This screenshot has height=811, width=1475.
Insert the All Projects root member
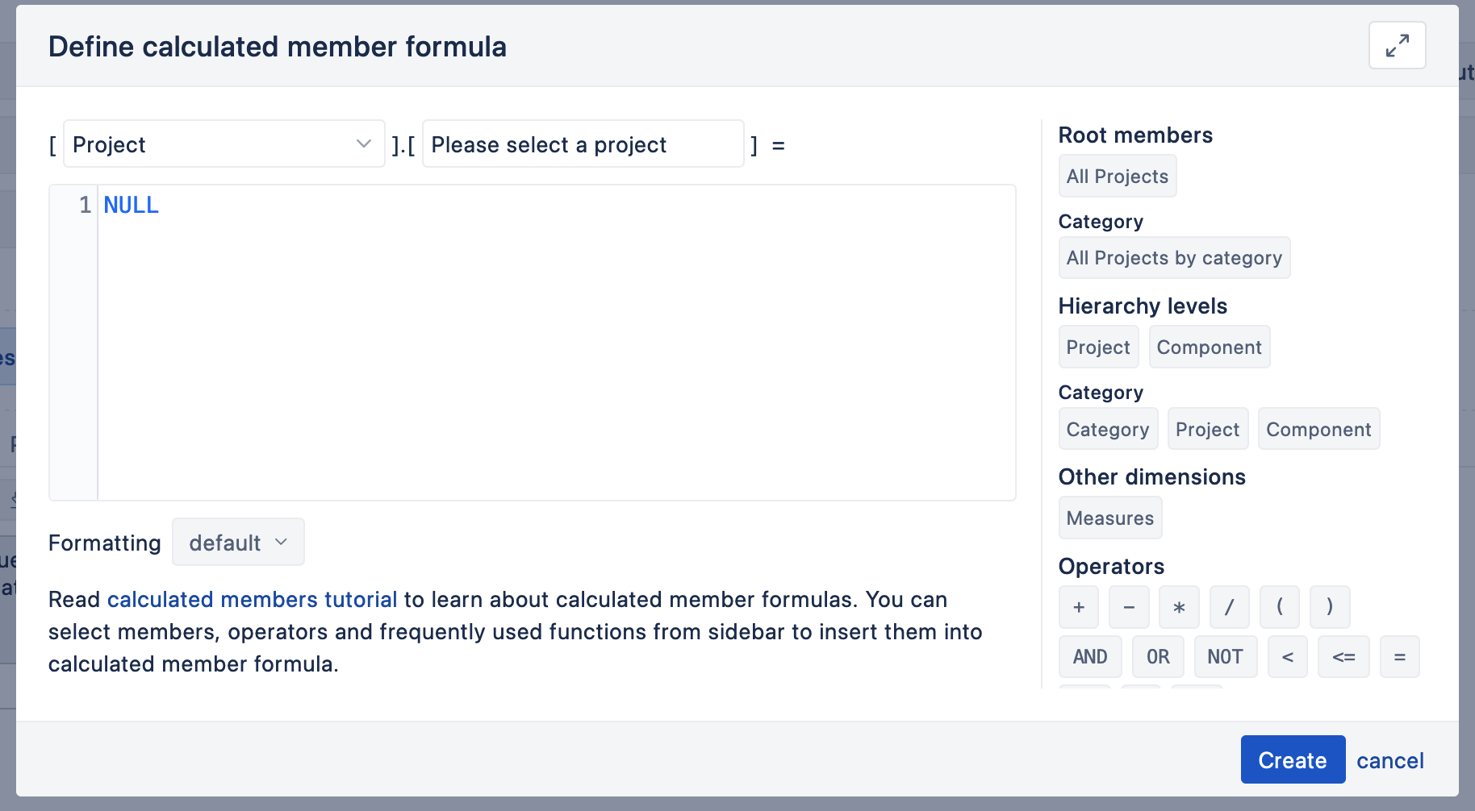pyautogui.click(x=1118, y=177)
